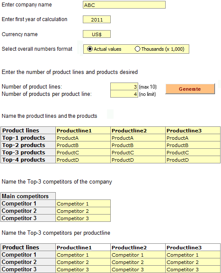Click the company name field containing ABC

point(124,5)
